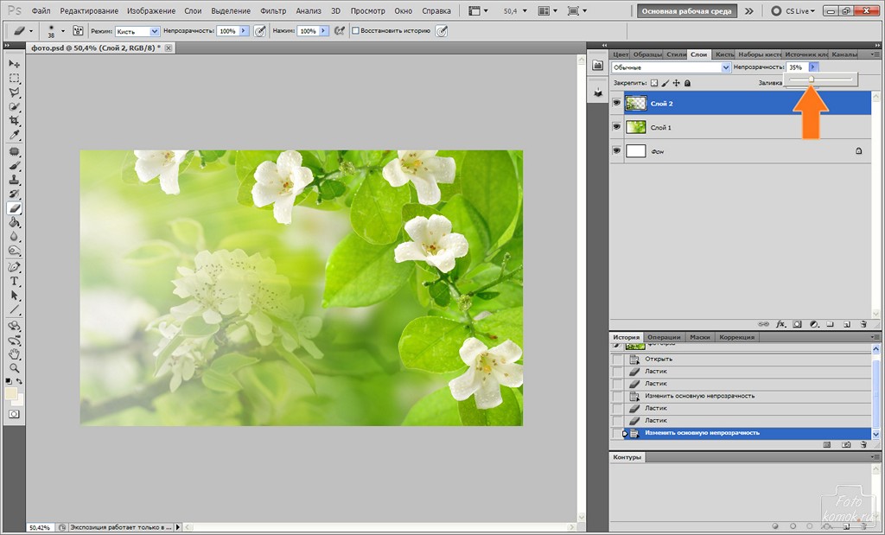Switch to the Каналы tab
Screen dimensions: 885x535
coord(844,54)
